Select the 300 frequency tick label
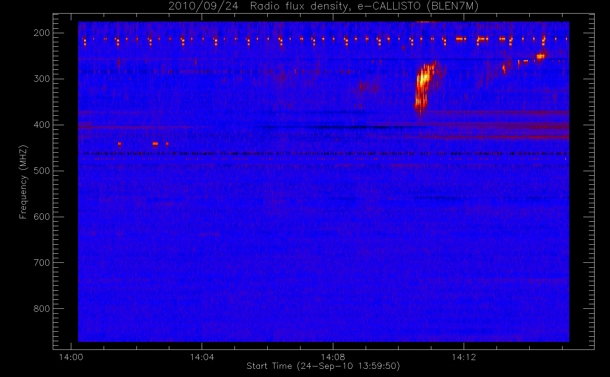This screenshot has height=377, width=610. [x=41, y=79]
